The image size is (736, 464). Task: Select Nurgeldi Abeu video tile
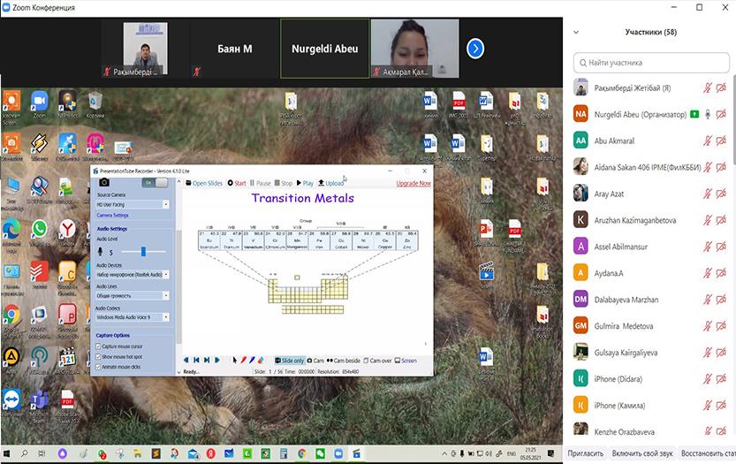coord(325,49)
